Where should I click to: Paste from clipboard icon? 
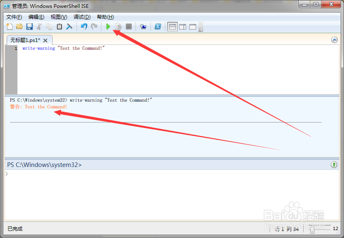[x=59, y=27]
